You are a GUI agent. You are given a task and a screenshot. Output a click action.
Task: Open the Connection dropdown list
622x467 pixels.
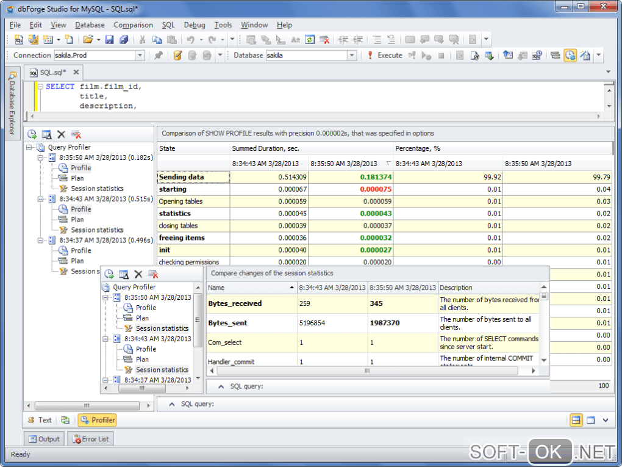click(x=140, y=56)
